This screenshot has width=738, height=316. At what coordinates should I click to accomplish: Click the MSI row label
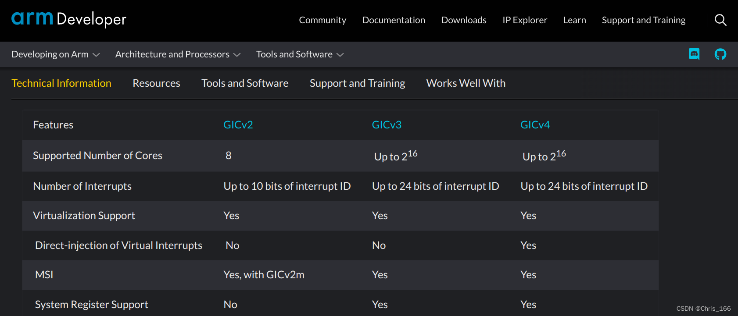[x=44, y=275]
